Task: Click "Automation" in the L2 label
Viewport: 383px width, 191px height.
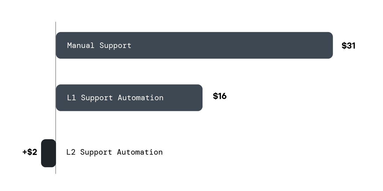Action: pos(140,152)
